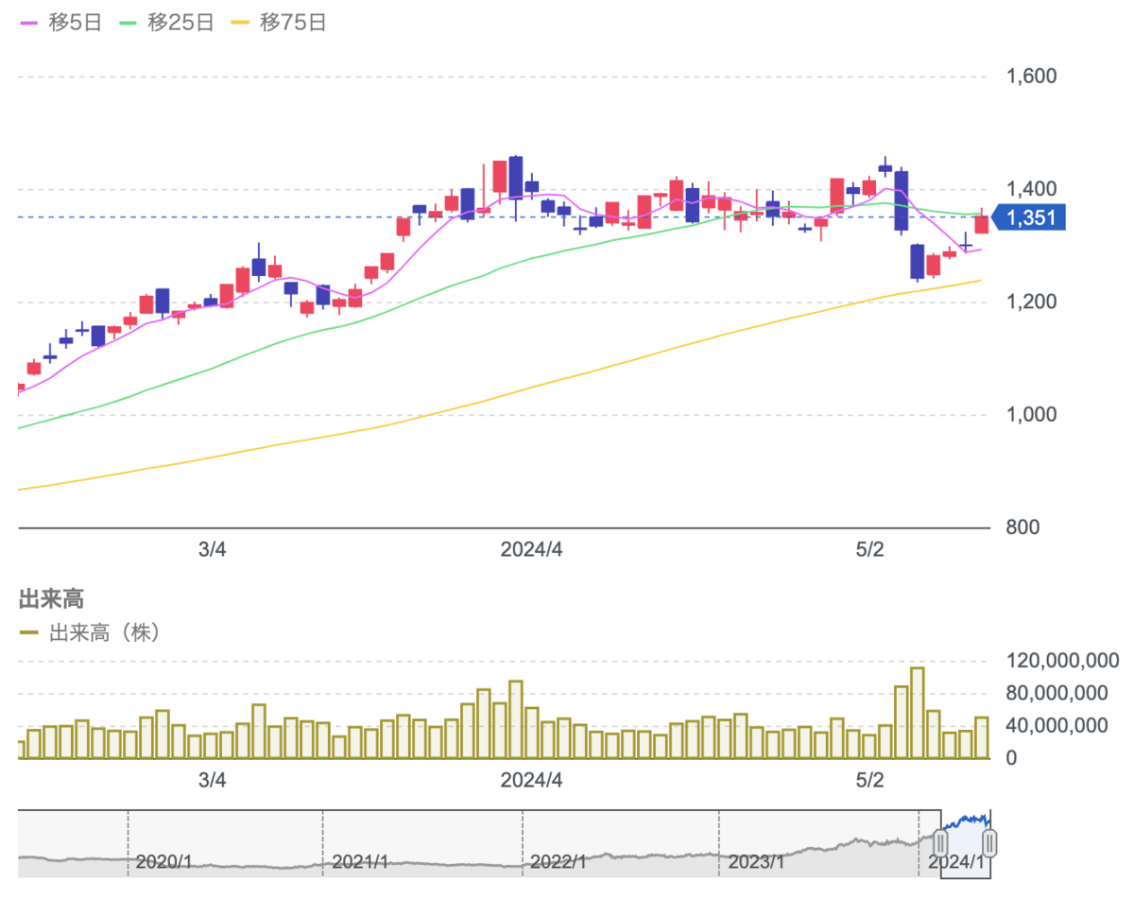Select the 2022/1 marker in the navigator
1134x899 pixels.
coord(558,862)
